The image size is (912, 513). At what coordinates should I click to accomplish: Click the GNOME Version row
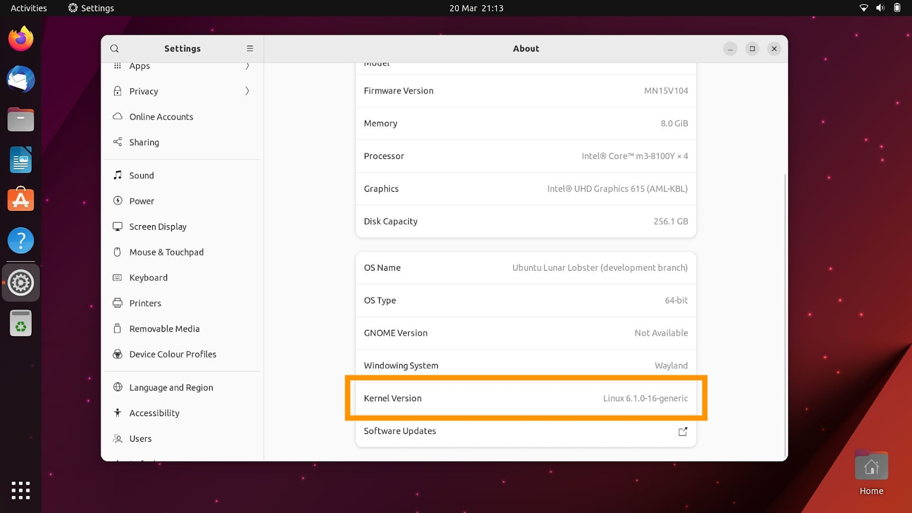click(526, 333)
